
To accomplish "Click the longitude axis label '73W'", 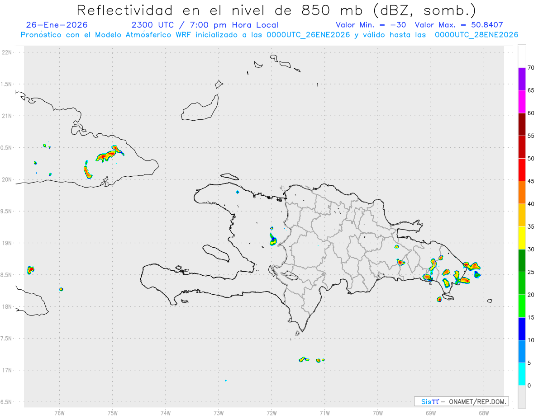I will pos(219,413).
